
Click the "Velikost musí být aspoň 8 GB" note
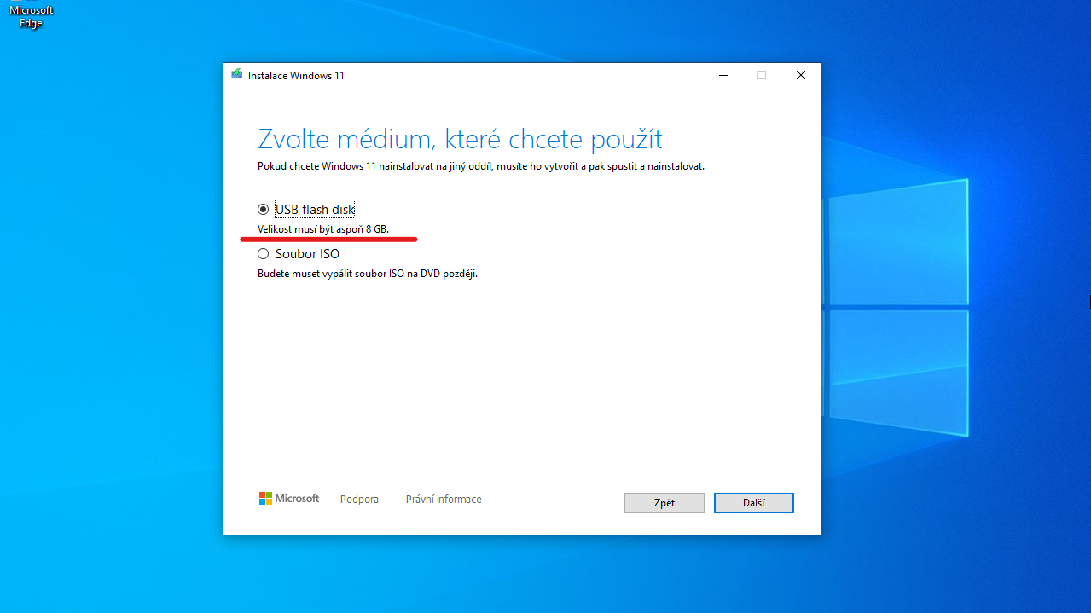(x=323, y=229)
